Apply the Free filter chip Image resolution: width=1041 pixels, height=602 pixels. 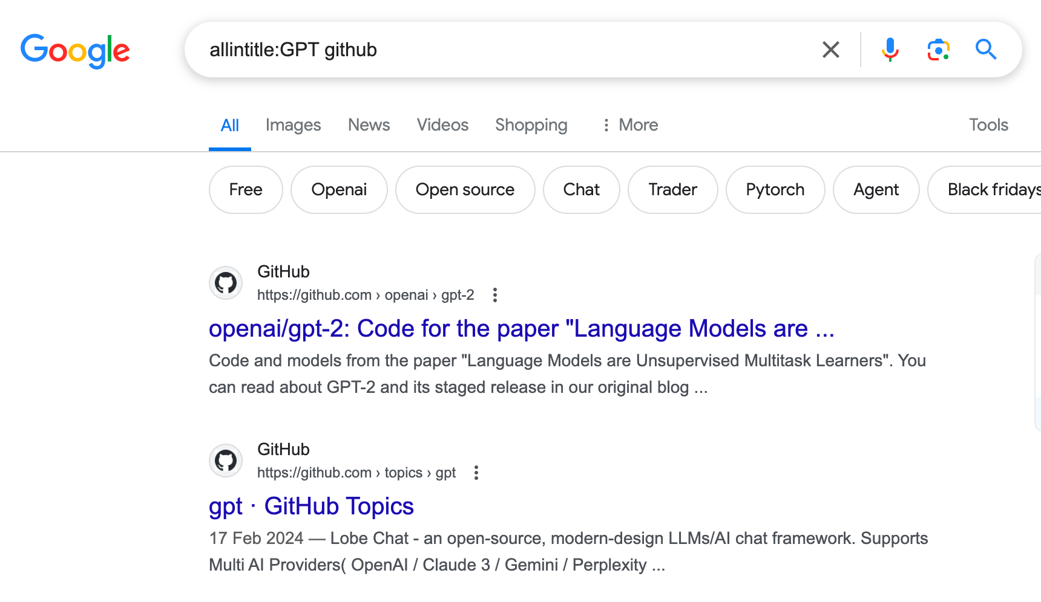tap(246, 190)
